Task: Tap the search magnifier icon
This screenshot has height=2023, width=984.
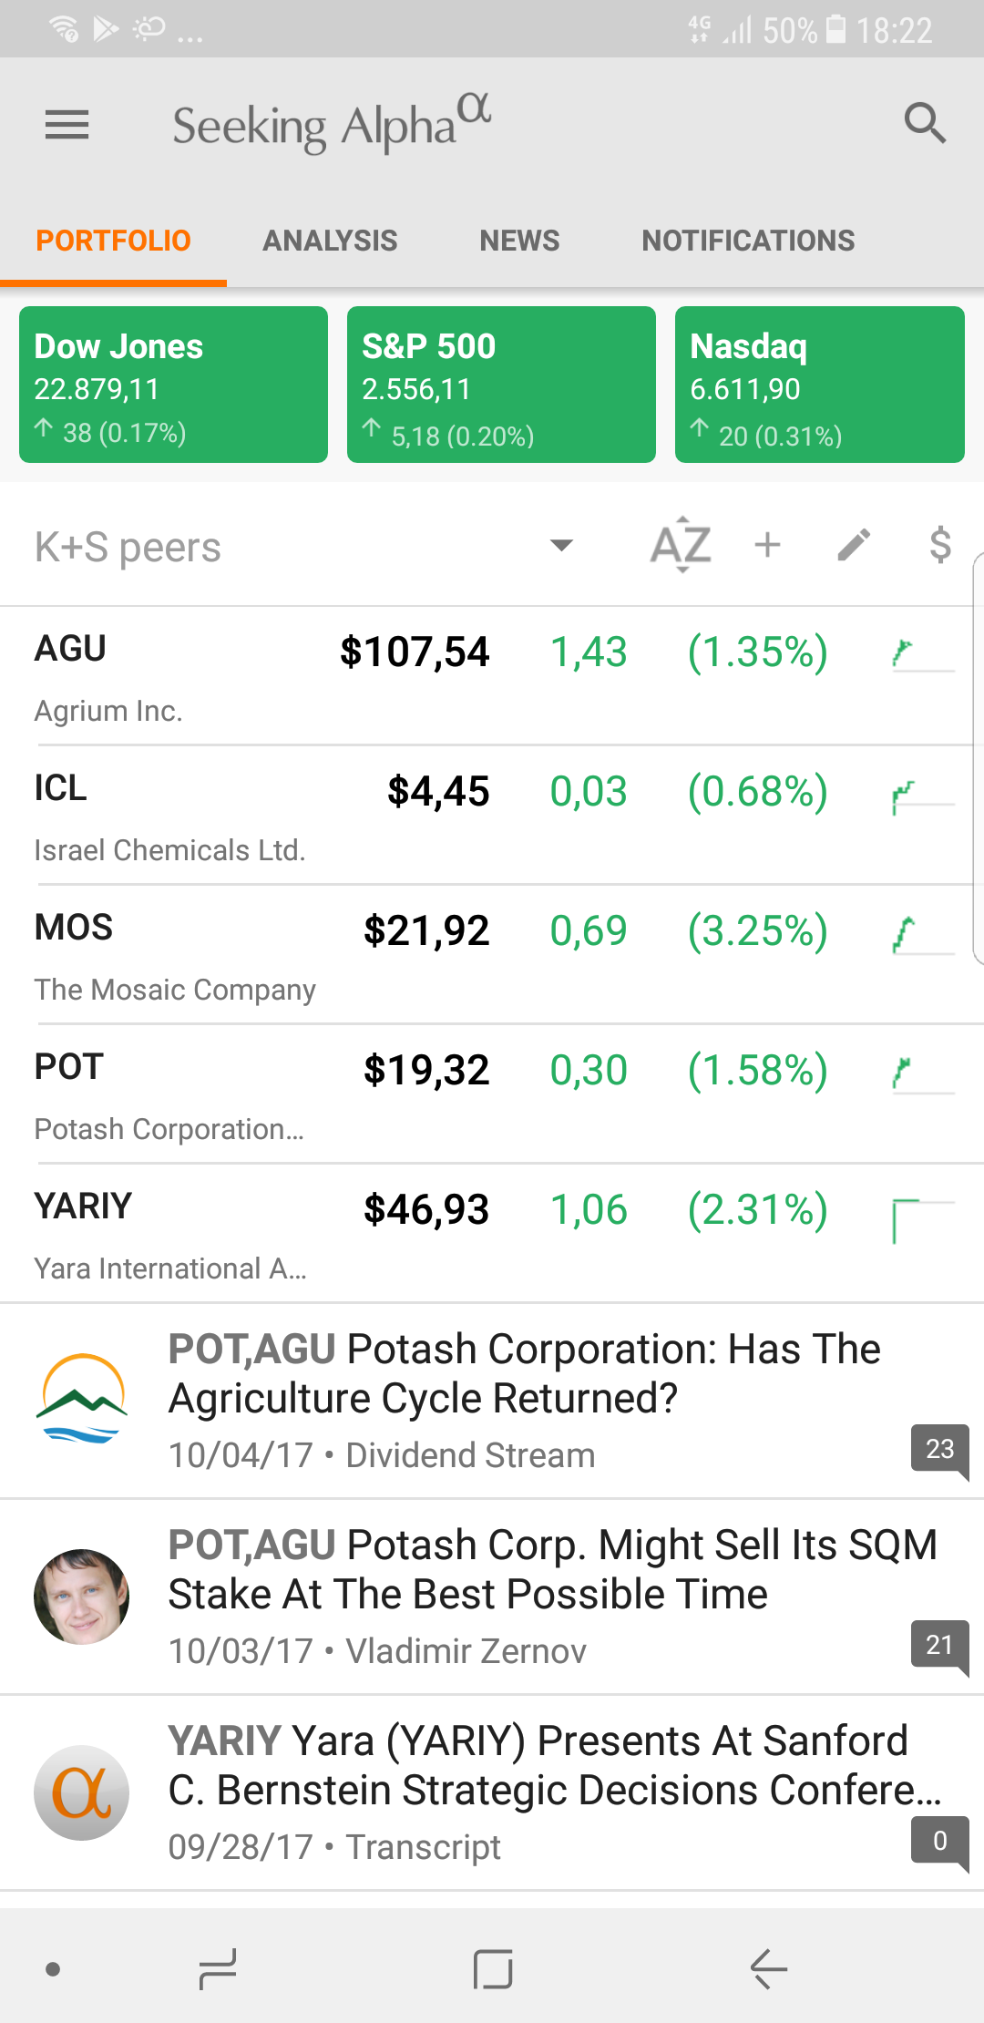Action: tap(925, 123)
